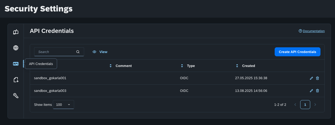This screenshot has width=335, height=125.
Task: Open the Documentation link
Action: coord(313,31)
